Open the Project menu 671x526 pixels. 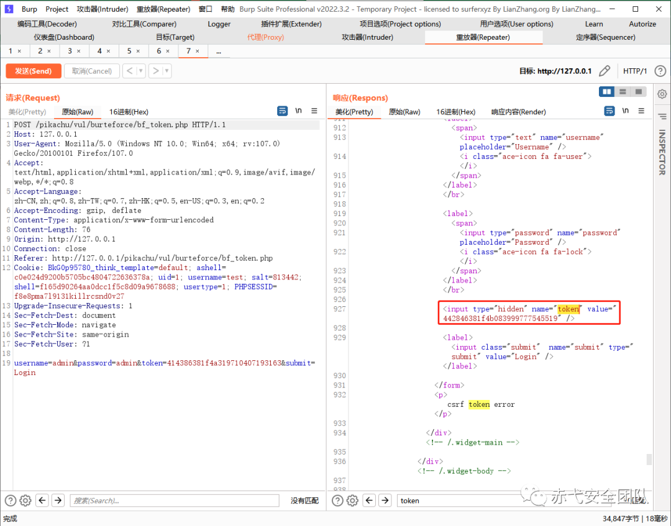pos(57,9)
